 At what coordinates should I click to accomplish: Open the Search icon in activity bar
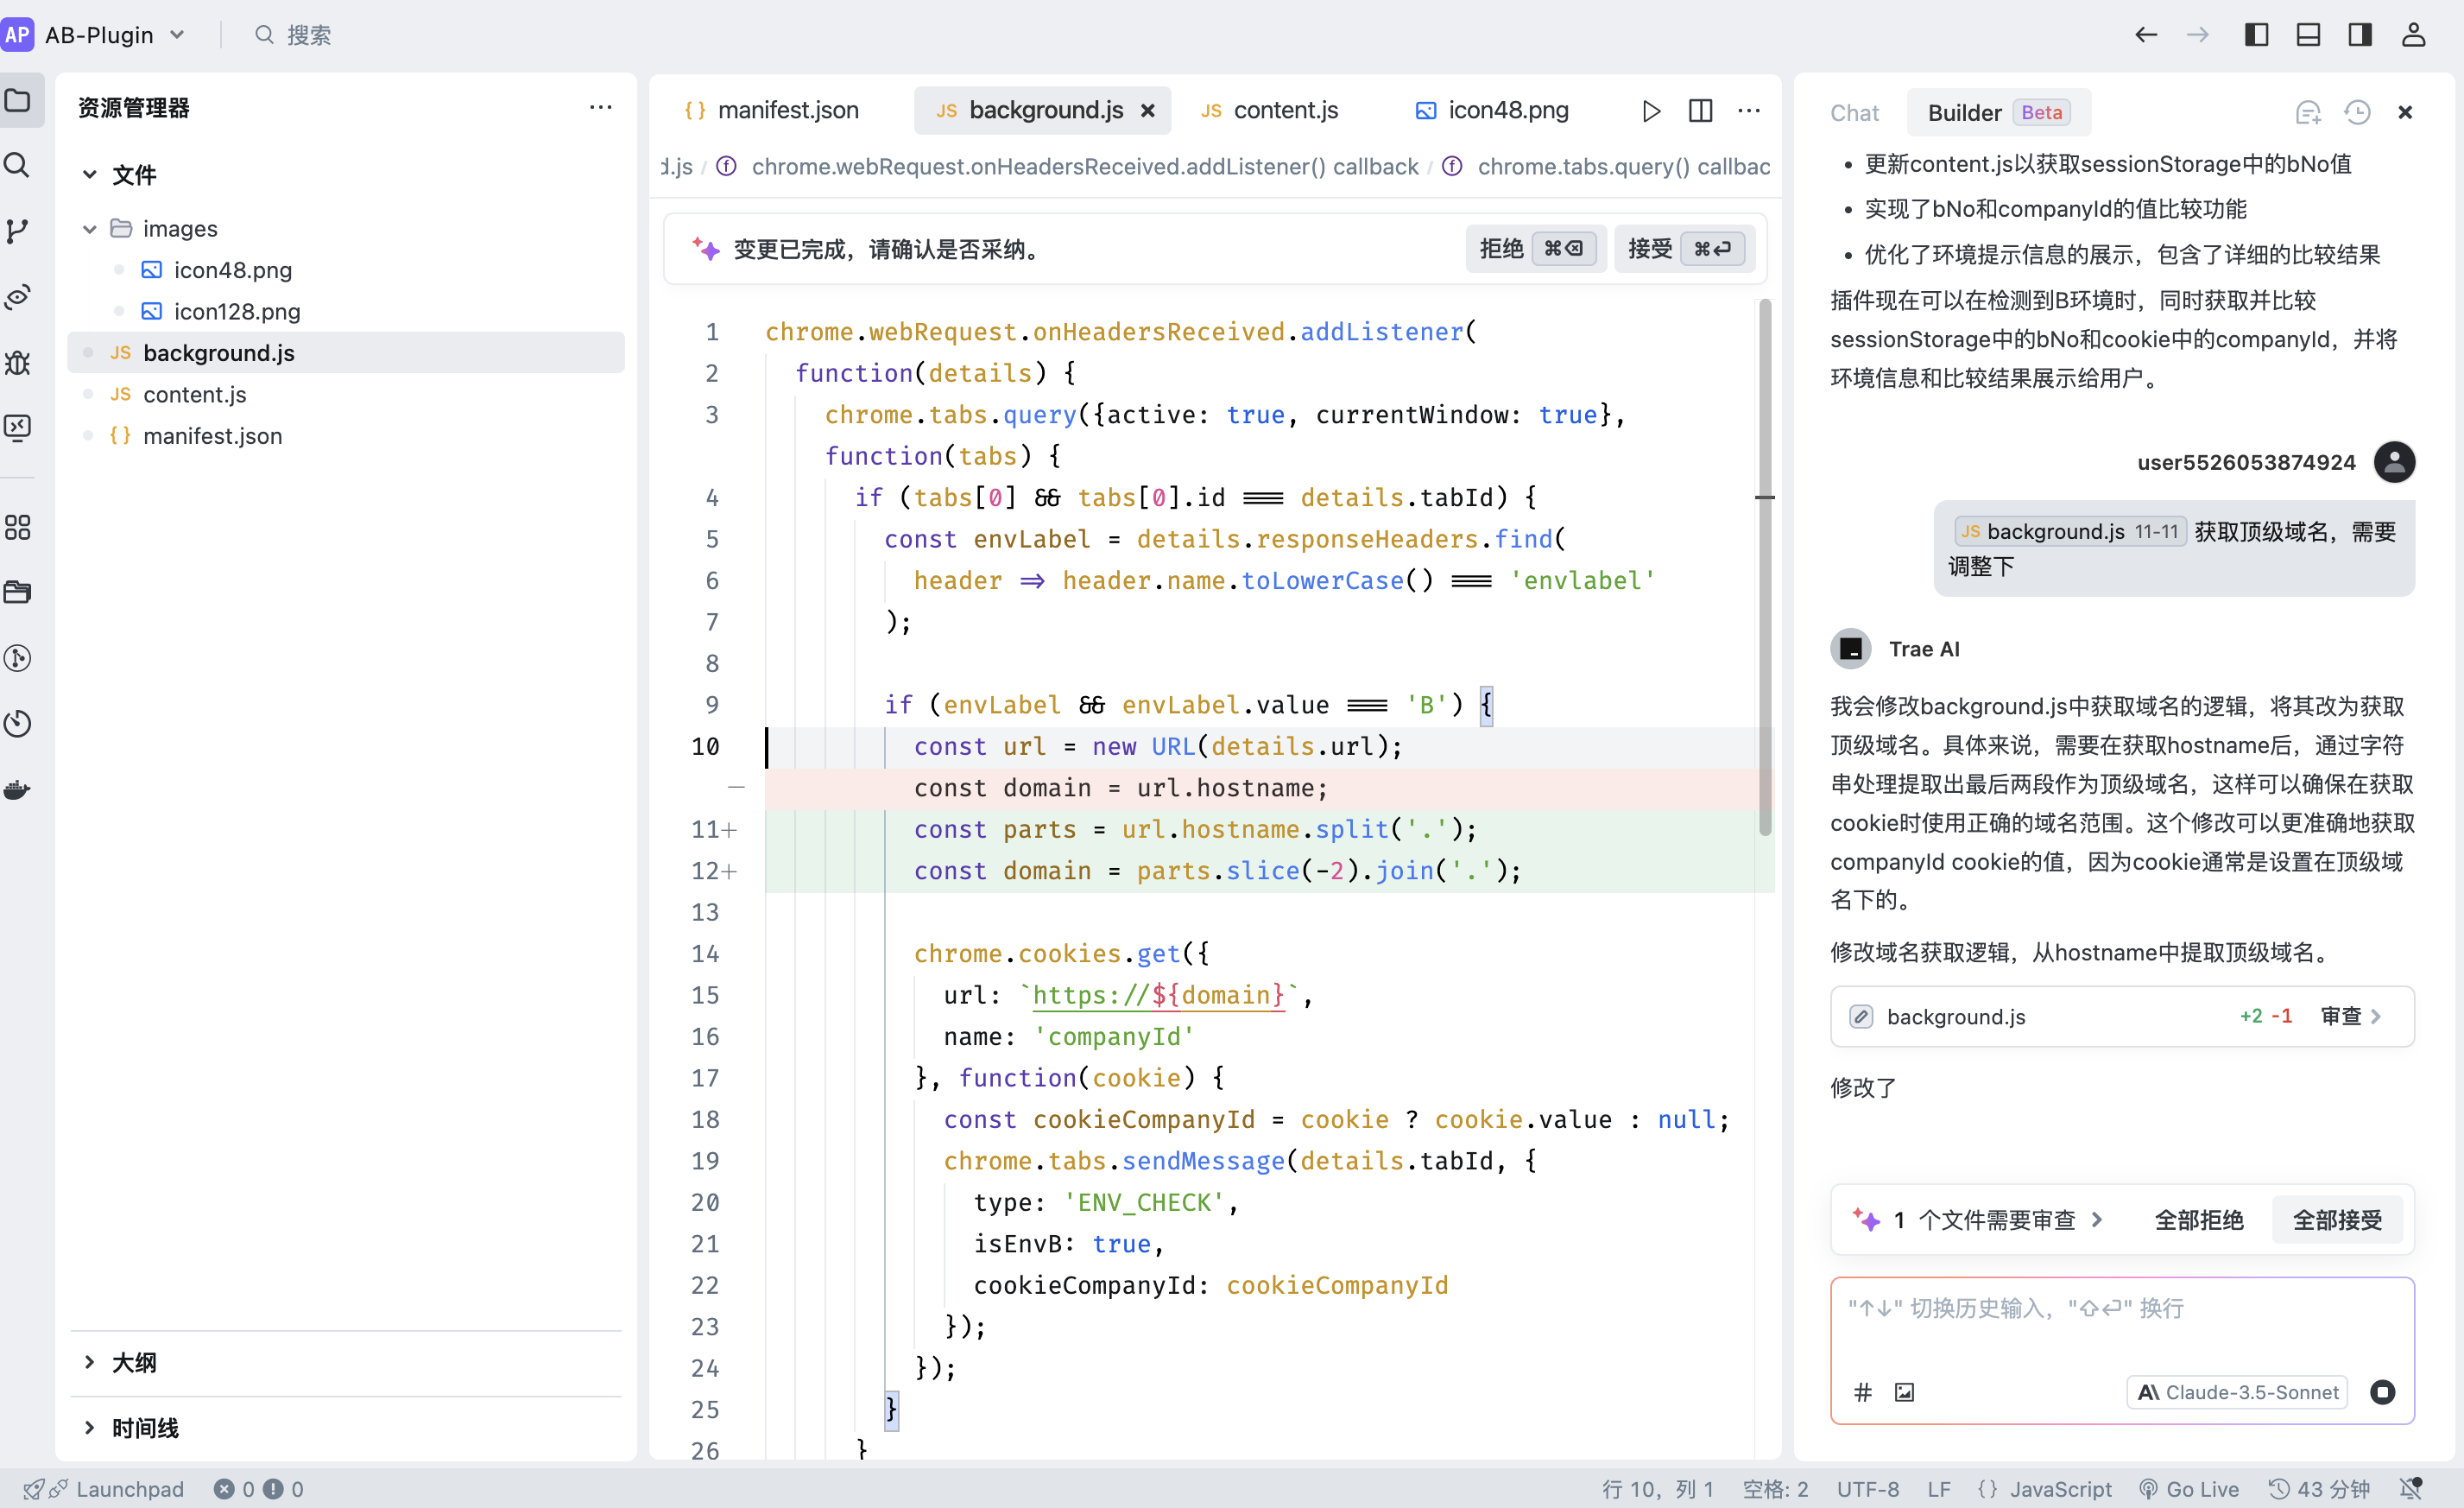click(18, 165)
